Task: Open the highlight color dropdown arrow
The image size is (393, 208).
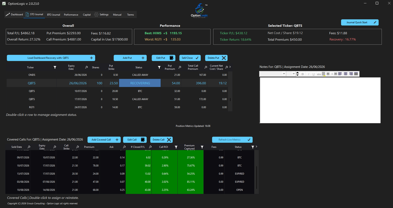Action: tap(328, 74)
